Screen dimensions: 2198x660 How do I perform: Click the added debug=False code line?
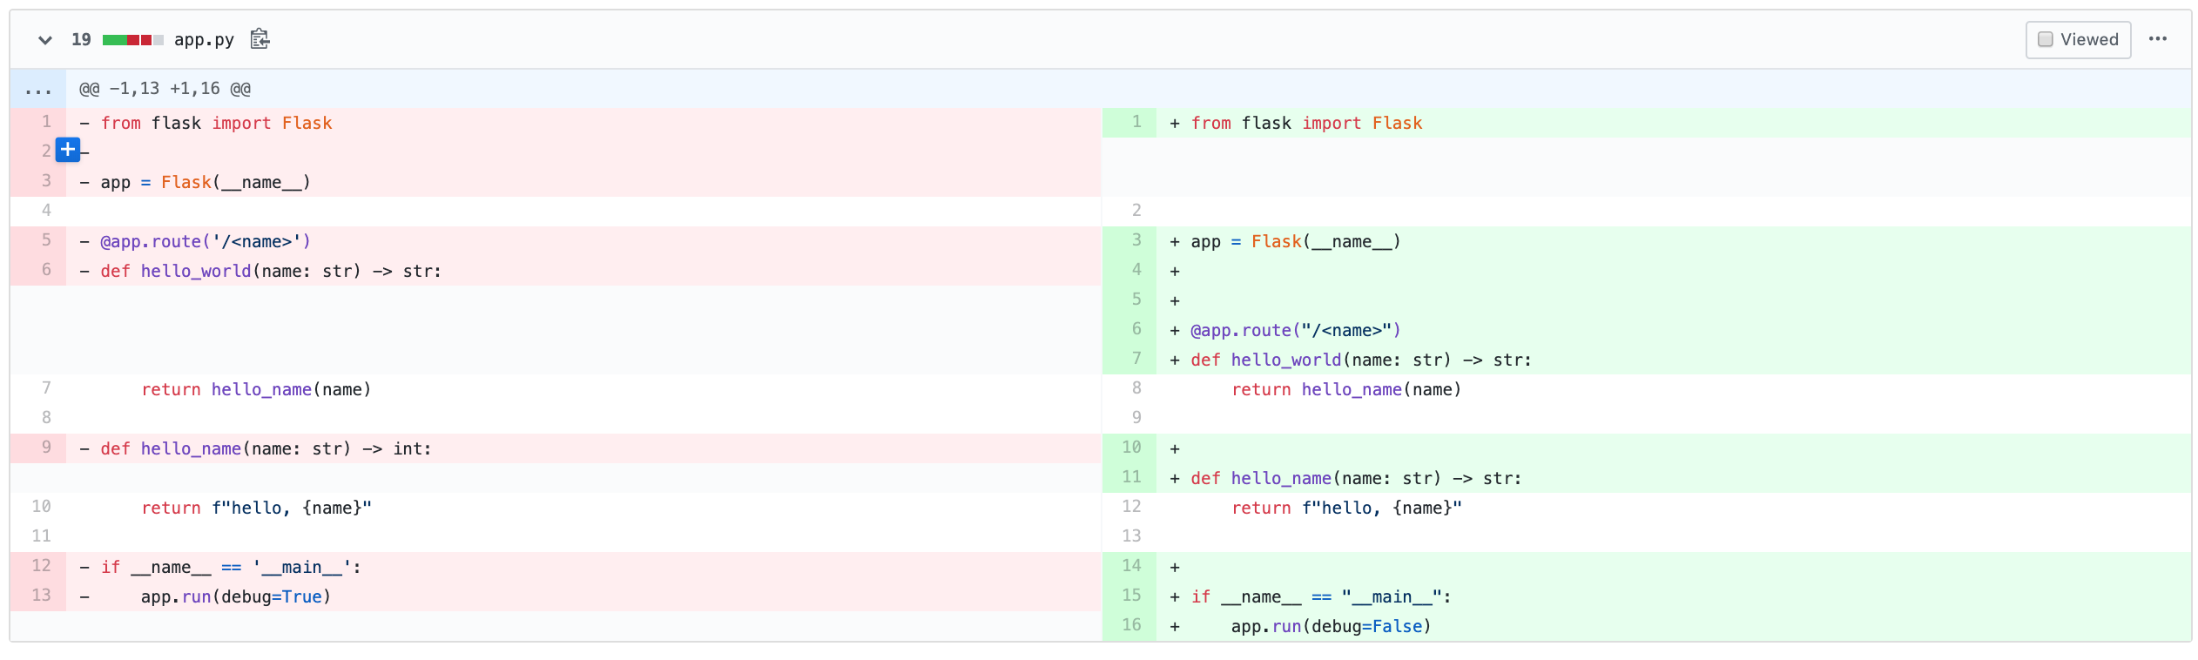tap(1330, 627)
